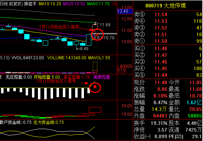Click the 换手 19.31% turnover field

151,123
